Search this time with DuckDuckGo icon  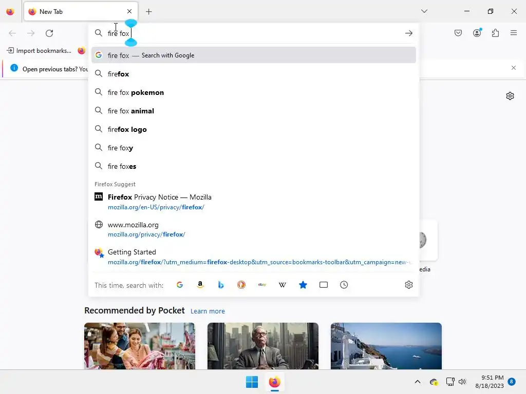[241, 285]
